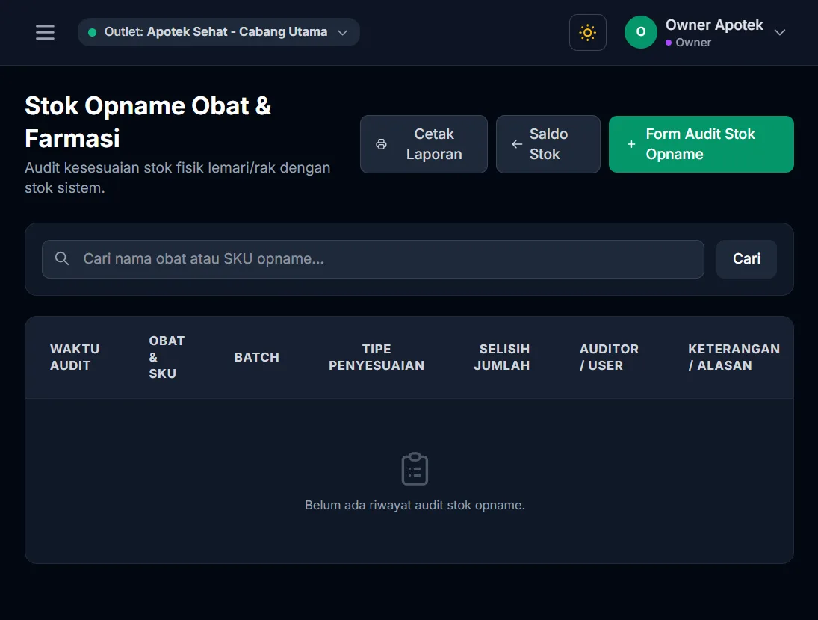Viewport: 818px width, 620px height.
Task: Click the green outlet status dot
Action: click(93, 32)
